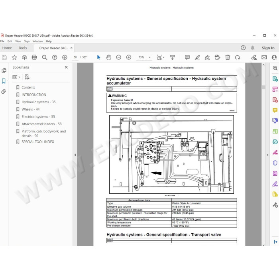The height and width of the screenshot is (279, 279).
Task: Find current bookmark icon
Action: pyautogui.click(x=27, y=77)
